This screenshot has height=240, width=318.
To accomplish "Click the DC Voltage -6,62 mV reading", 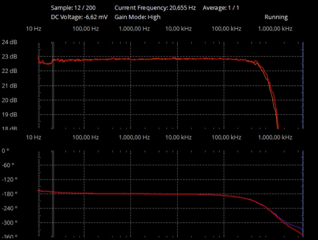I will 79,17.
